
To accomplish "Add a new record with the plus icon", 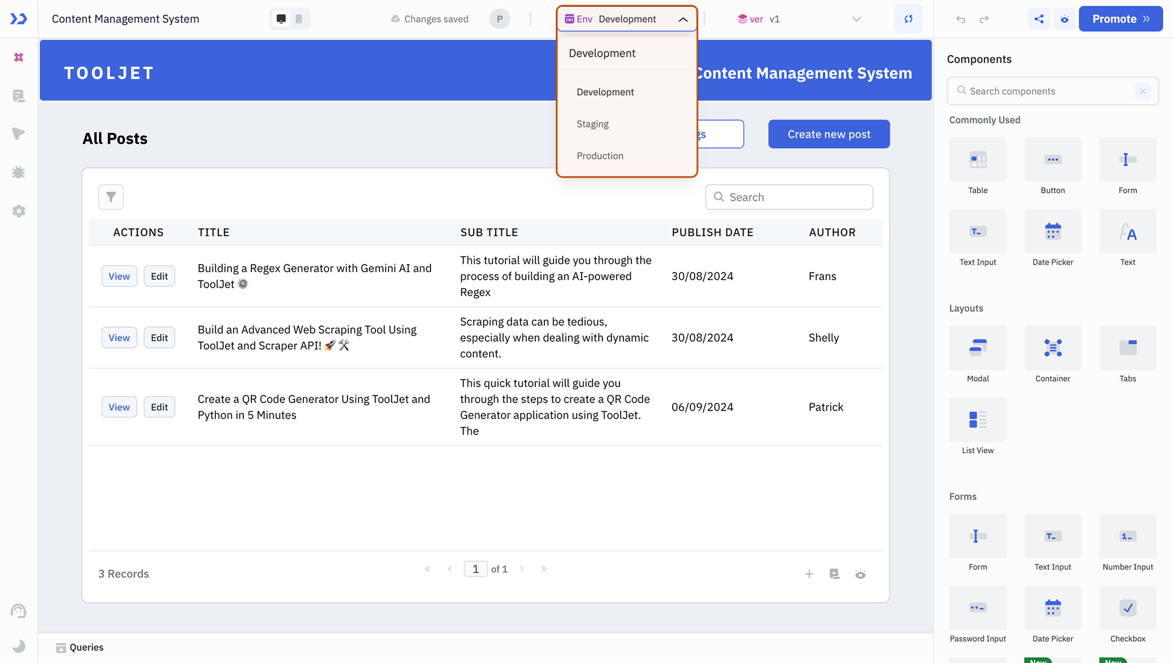I will coord(809,573).
